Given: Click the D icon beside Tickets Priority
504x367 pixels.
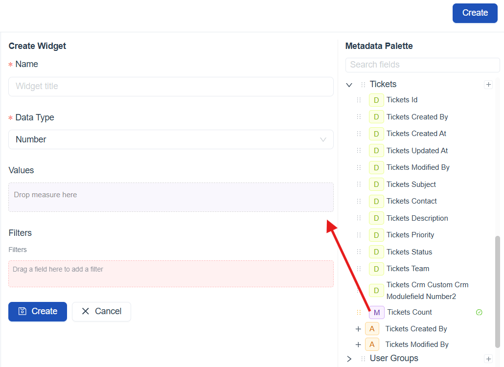Looking at the screenshot, I should point(376,235).
